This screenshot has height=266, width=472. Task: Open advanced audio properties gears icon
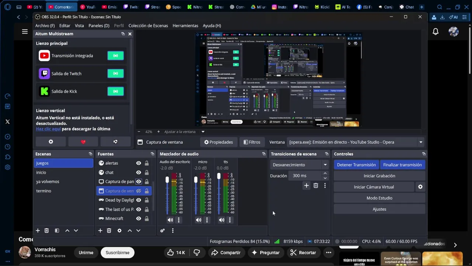click(x=162, y=231)
